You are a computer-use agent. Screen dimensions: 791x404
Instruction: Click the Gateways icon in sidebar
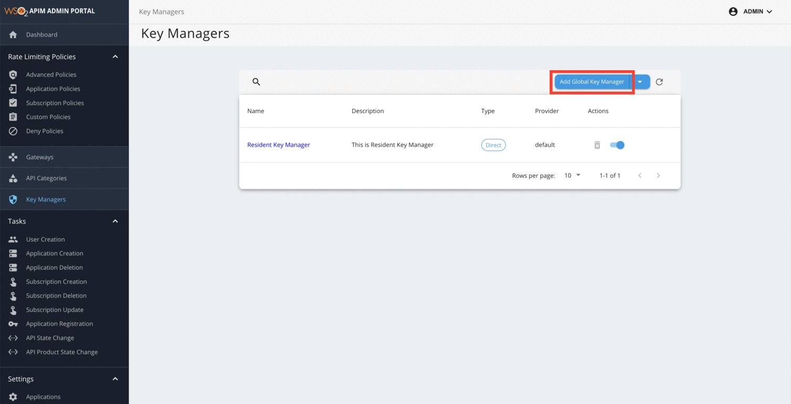(13, 157)
